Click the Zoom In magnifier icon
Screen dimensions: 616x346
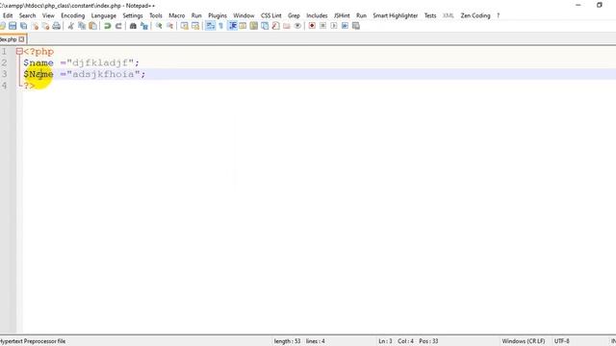[x=159, y=26]
